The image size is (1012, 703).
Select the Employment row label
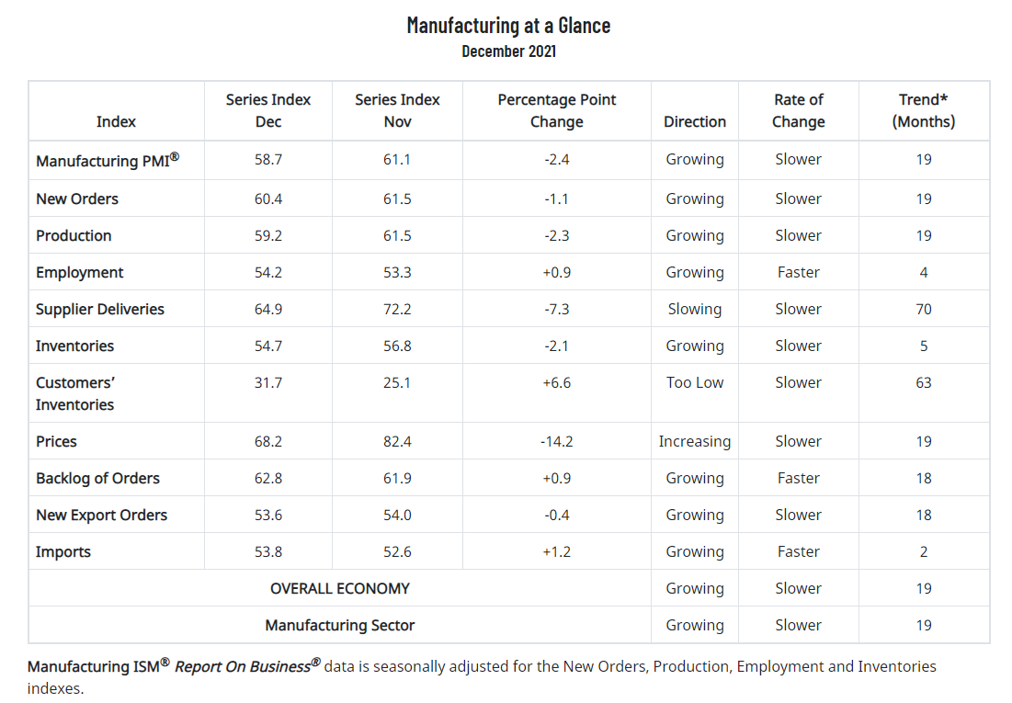click(x=79, y=272)
